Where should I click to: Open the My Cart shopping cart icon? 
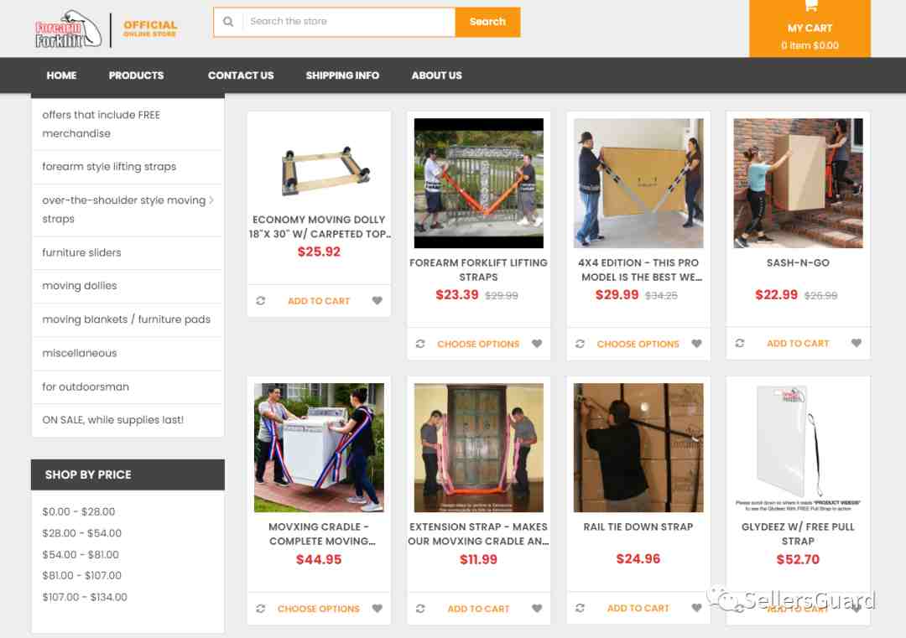click(810, 7)
